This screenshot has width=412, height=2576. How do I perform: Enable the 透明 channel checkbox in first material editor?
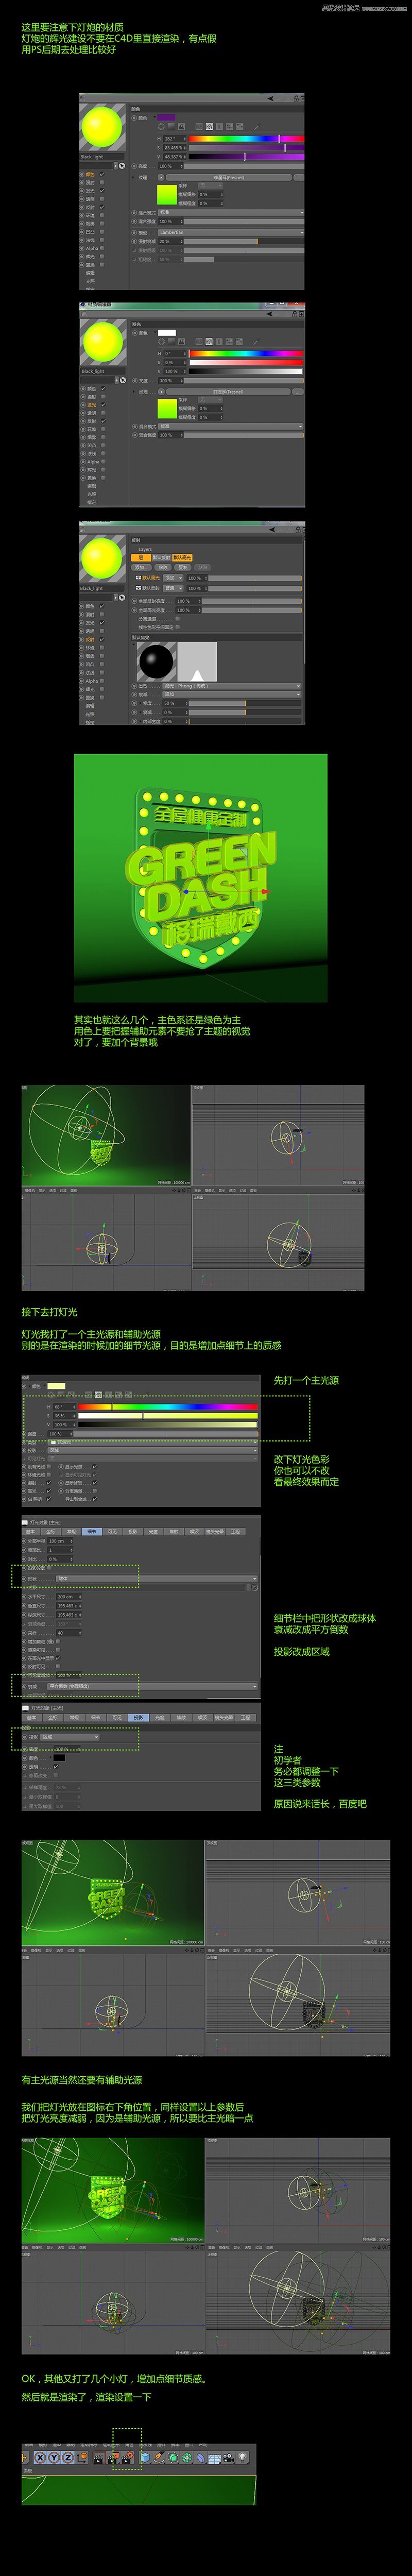[x=103, y=199]
